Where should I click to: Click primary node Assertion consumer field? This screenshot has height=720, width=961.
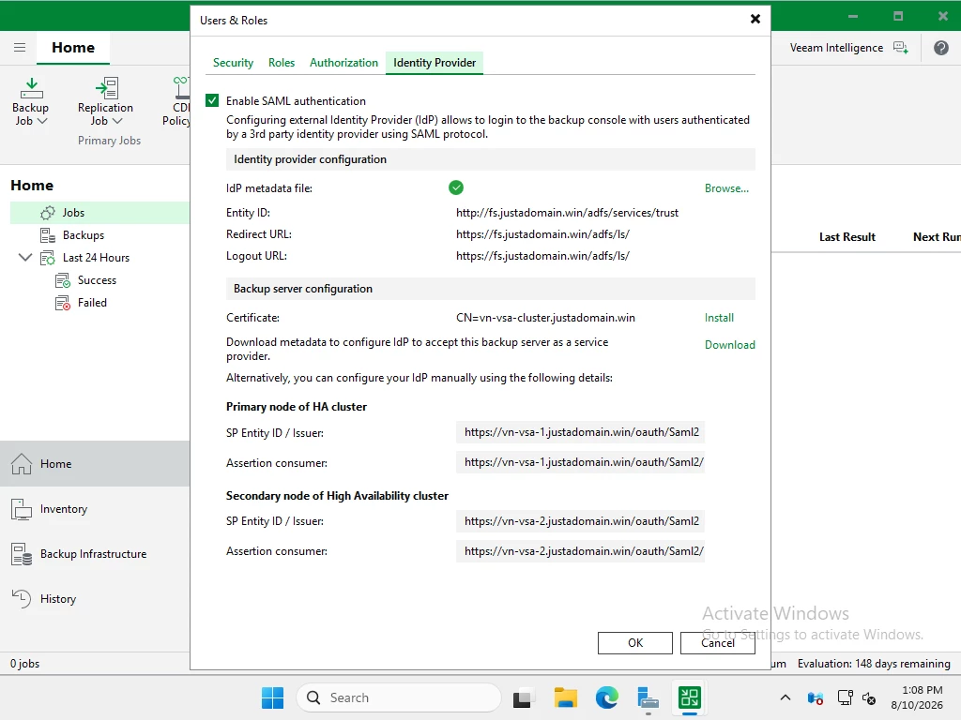coord(580,462)
